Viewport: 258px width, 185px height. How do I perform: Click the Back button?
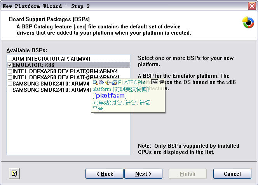[x=104, y=174]
